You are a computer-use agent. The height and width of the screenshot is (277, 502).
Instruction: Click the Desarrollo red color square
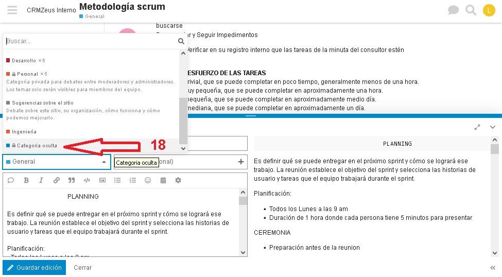8,60
